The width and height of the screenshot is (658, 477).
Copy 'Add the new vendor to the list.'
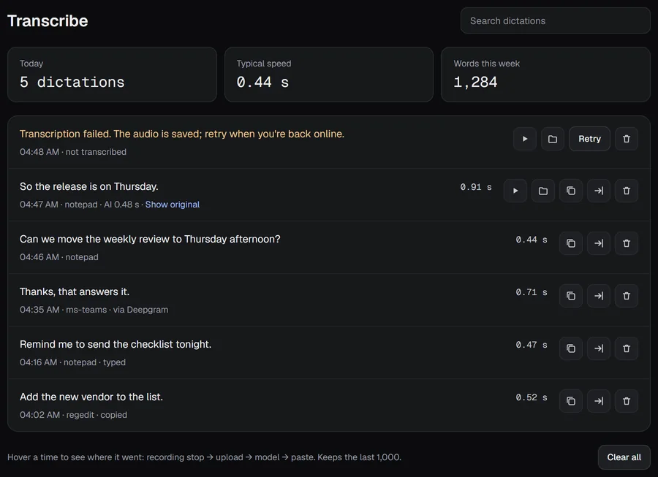coord(571,401)
